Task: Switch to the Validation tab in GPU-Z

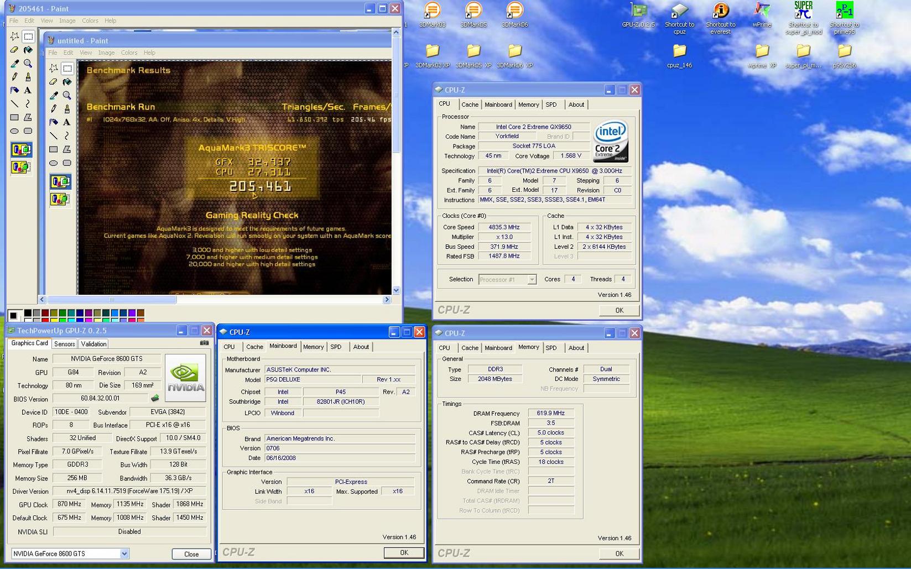Action: point(93,344)
